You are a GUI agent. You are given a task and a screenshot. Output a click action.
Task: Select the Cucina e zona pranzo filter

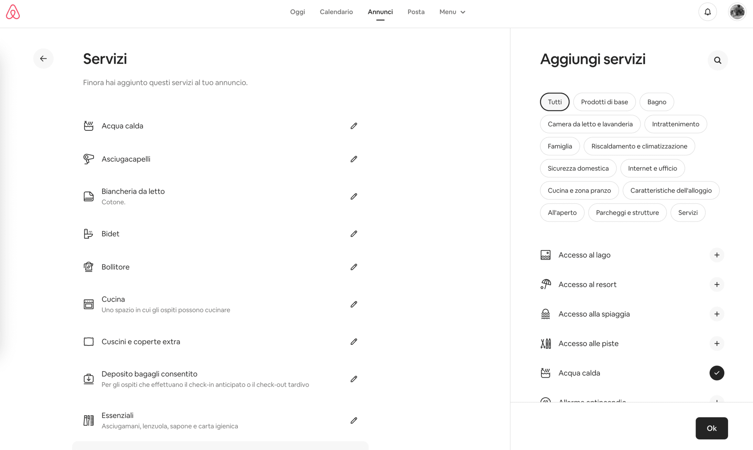[579, 190]
